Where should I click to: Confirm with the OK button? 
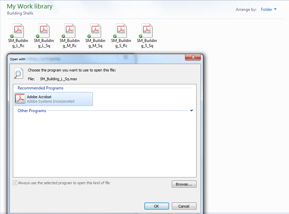click(x=157, y=206)
